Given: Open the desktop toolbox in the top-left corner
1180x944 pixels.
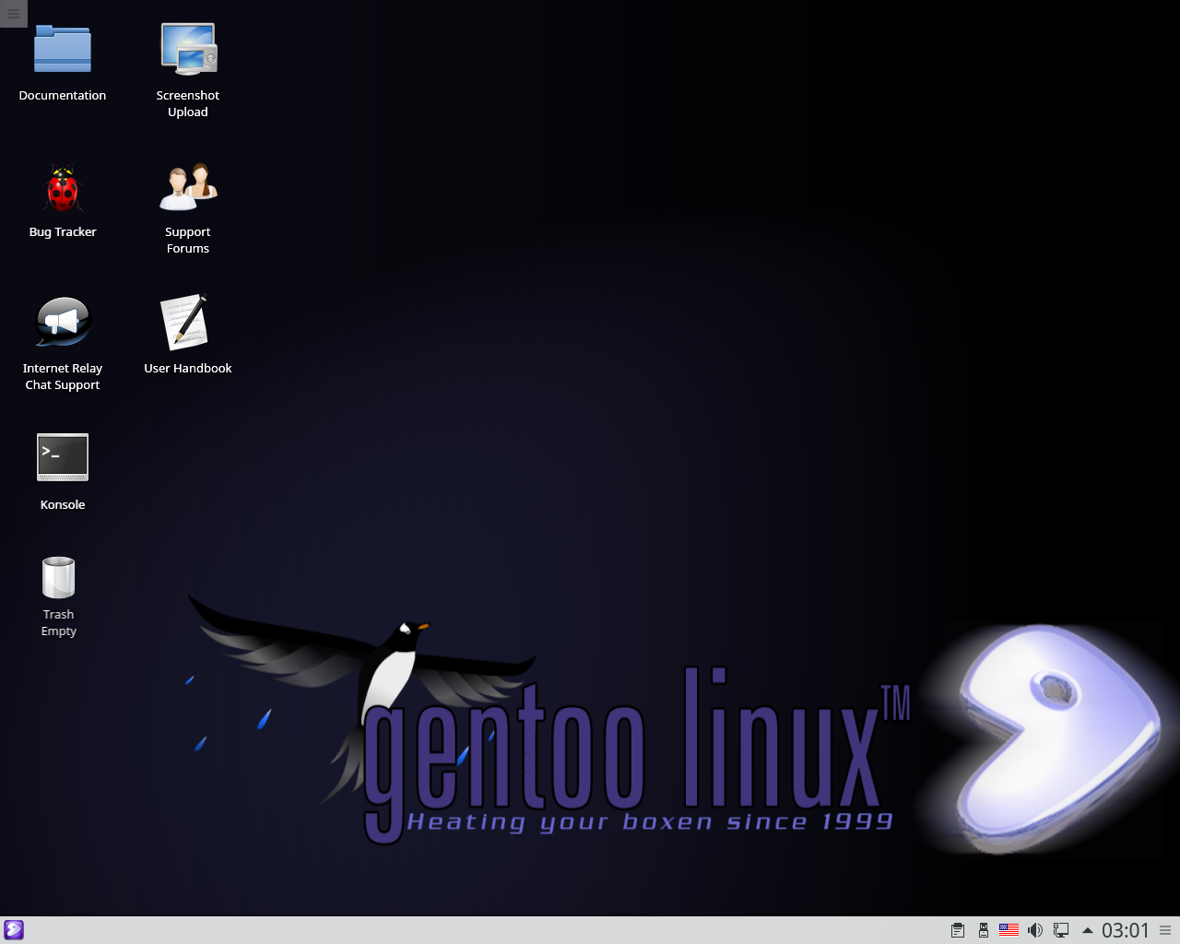Looking at the screenshot, I should point(13,14).
